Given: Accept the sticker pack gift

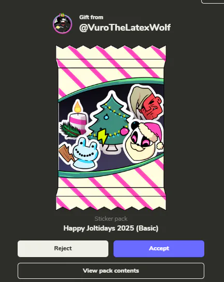Looking at the screenshot, I should tap(159, 249).
